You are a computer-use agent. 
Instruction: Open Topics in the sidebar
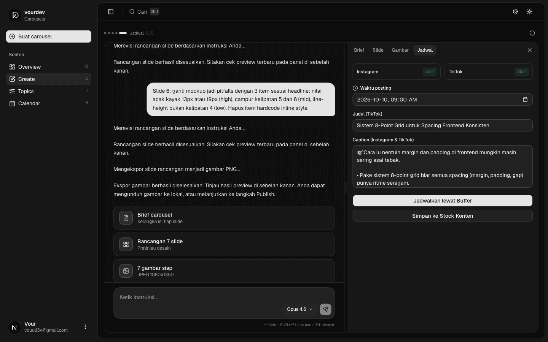tap(49, 91)
